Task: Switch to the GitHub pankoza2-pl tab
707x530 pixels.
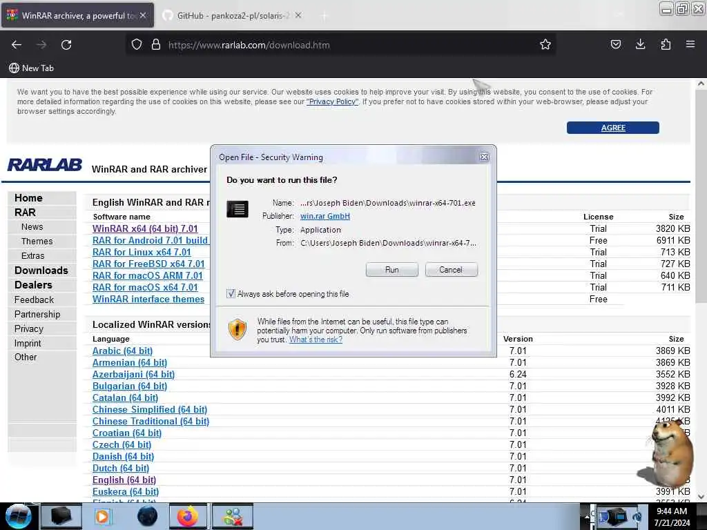Action: (x=232, y=15)
